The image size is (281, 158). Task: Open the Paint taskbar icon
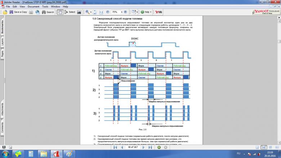[69, 154]
